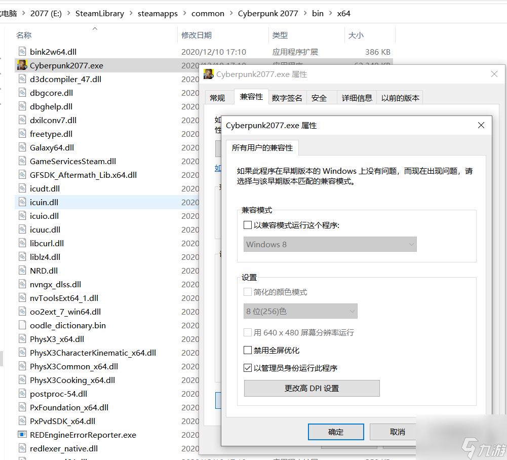This screenshot has height=460, width=507.
Task: Select oo2ext_7_win64.dll file name
Action: pos(65,312)
